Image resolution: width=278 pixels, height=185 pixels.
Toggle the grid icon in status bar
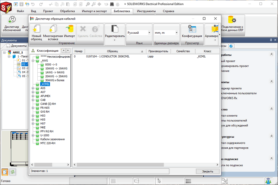coord(113,181)
